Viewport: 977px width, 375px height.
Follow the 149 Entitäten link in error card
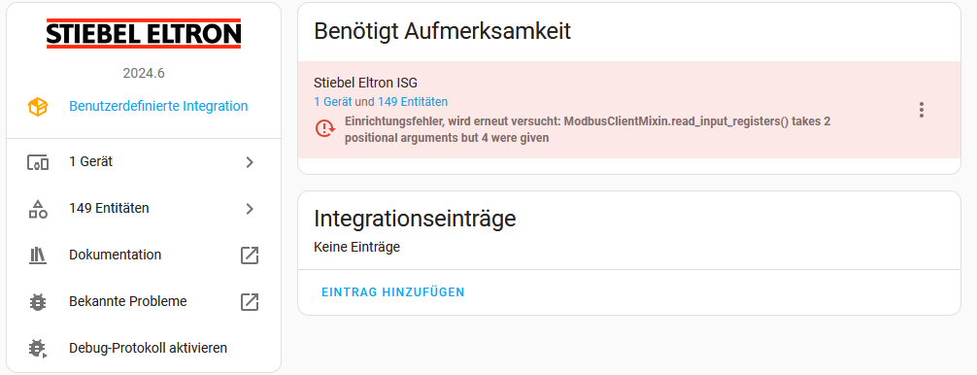413,102
